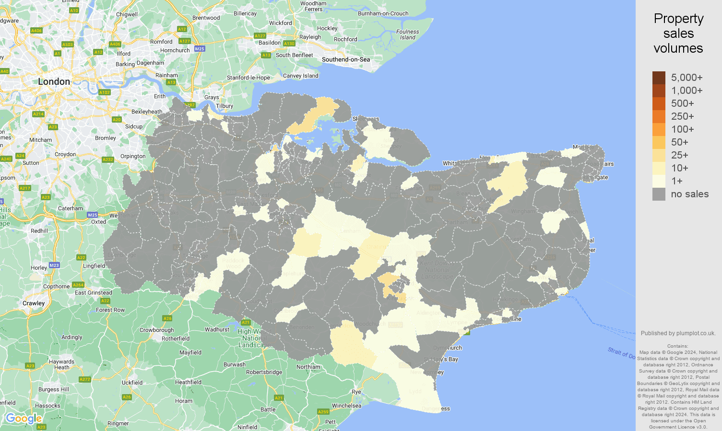The width and height of the screenshot is (722, 431).
Task: Click the 'Foulness Island' label
Action: [408, 34]
